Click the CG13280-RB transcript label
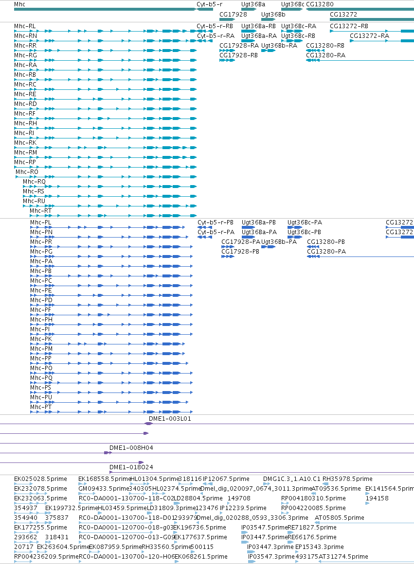Viewport: 414px width, 564px height. click(325, 46)
